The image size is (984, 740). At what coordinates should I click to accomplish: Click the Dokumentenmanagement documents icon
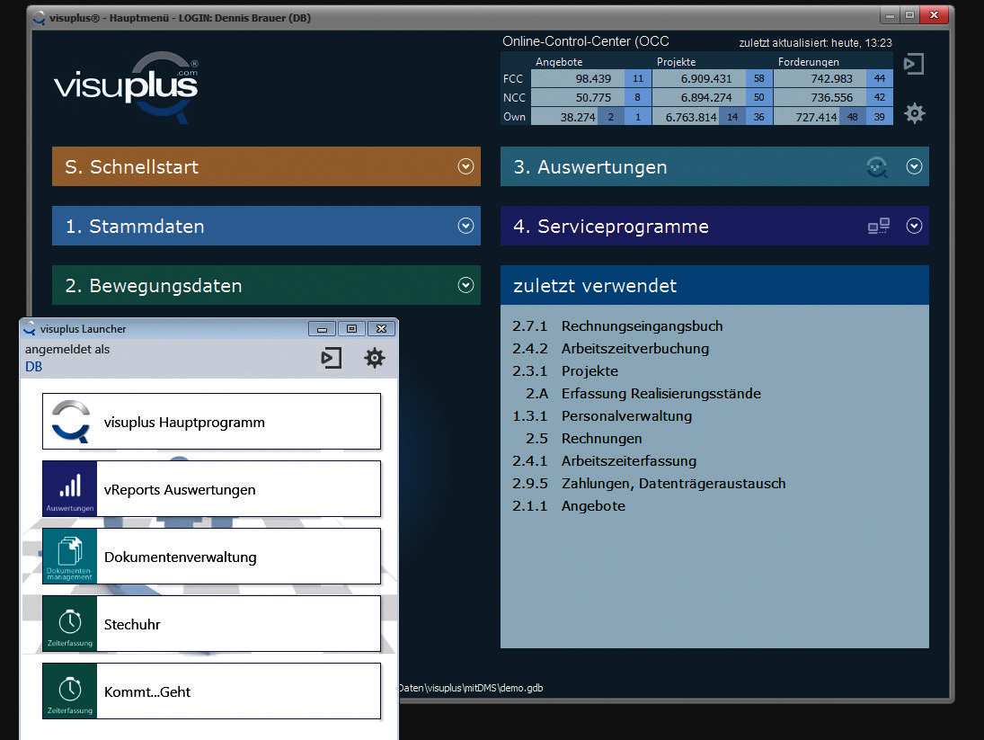click(70, 556)
